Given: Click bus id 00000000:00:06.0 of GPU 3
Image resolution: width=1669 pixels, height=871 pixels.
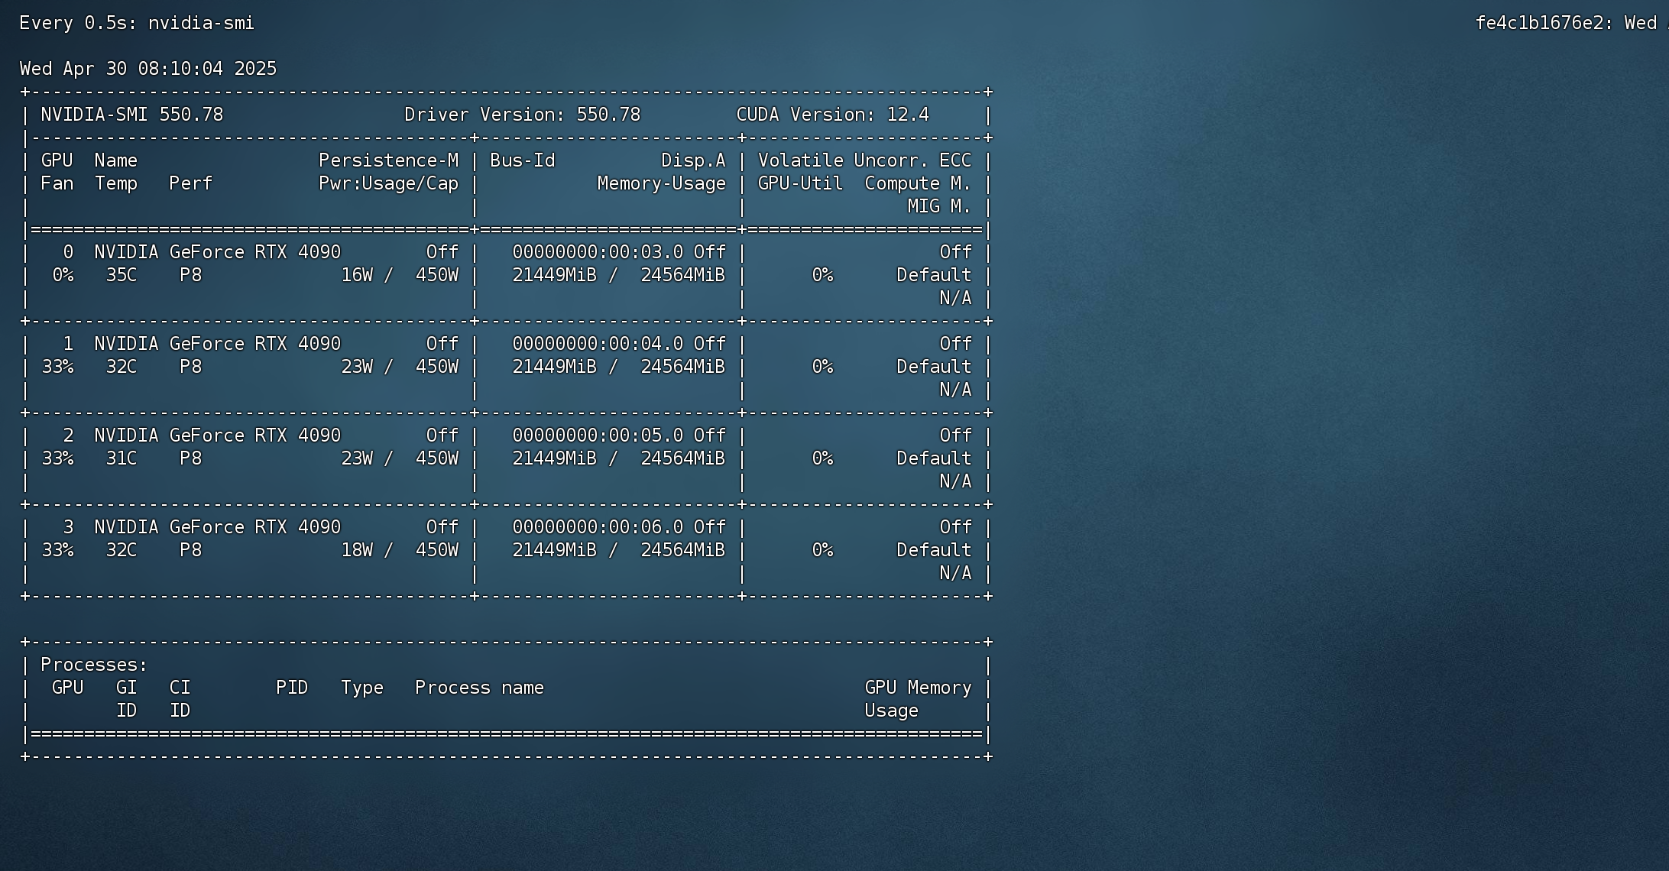Looking at the screenshot, I should (598, 527).
